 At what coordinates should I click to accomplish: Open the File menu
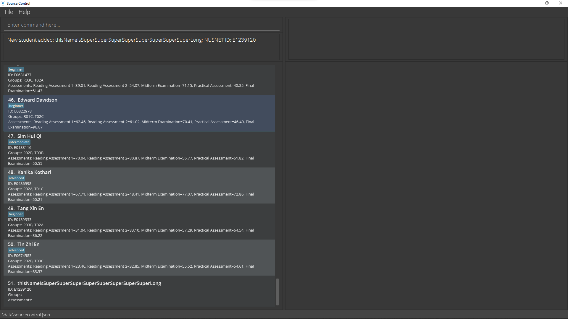pos(9,12)
